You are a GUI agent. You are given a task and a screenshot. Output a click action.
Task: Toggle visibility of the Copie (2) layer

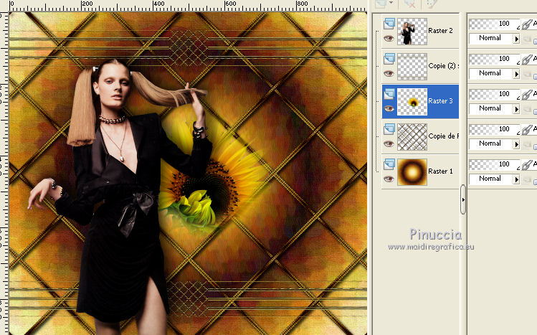tap(389, 73)
